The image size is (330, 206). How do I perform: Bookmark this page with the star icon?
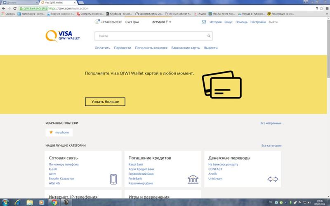(321, 8)
